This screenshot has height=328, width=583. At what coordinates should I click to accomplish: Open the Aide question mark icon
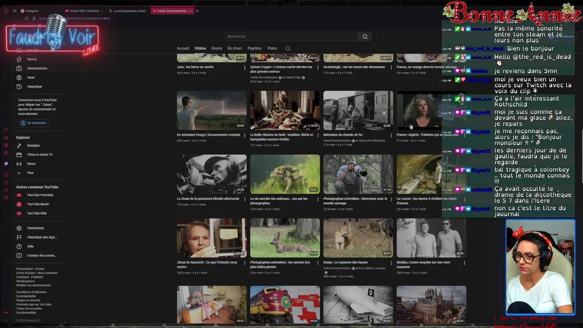[x=19, y=246]
